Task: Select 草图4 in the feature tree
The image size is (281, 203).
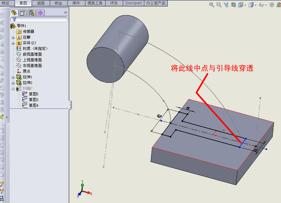Action: [30, 105]
